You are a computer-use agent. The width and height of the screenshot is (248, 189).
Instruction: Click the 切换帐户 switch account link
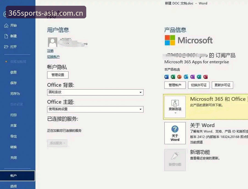(x=53, y=57)
